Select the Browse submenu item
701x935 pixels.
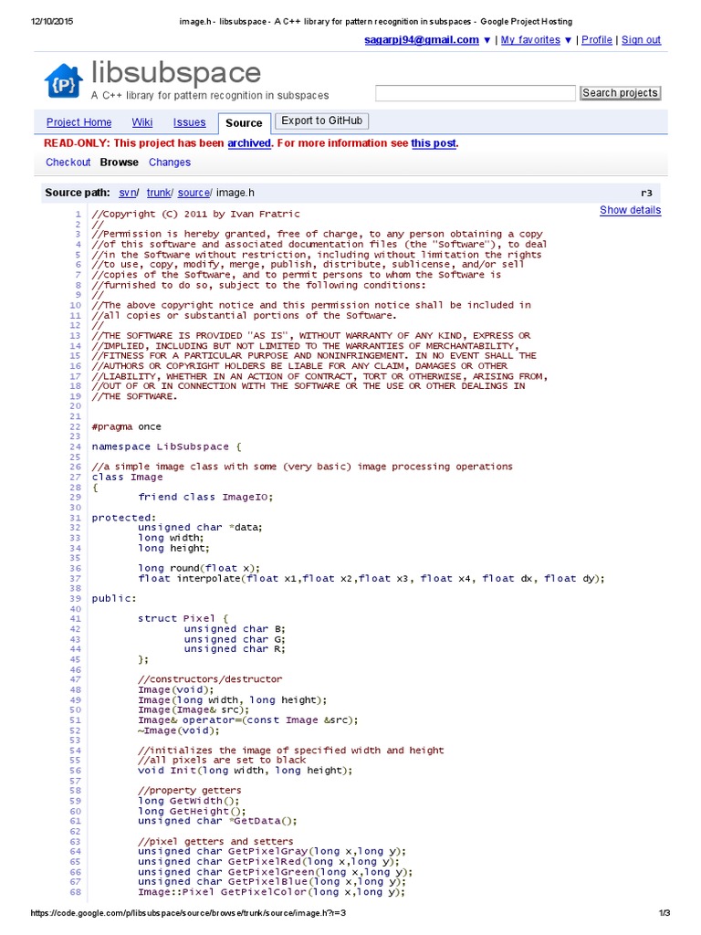point(120,163)
